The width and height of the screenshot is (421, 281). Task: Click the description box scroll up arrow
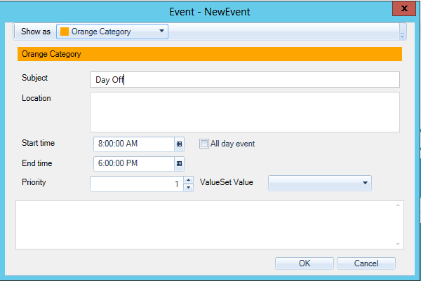(398, 206)
